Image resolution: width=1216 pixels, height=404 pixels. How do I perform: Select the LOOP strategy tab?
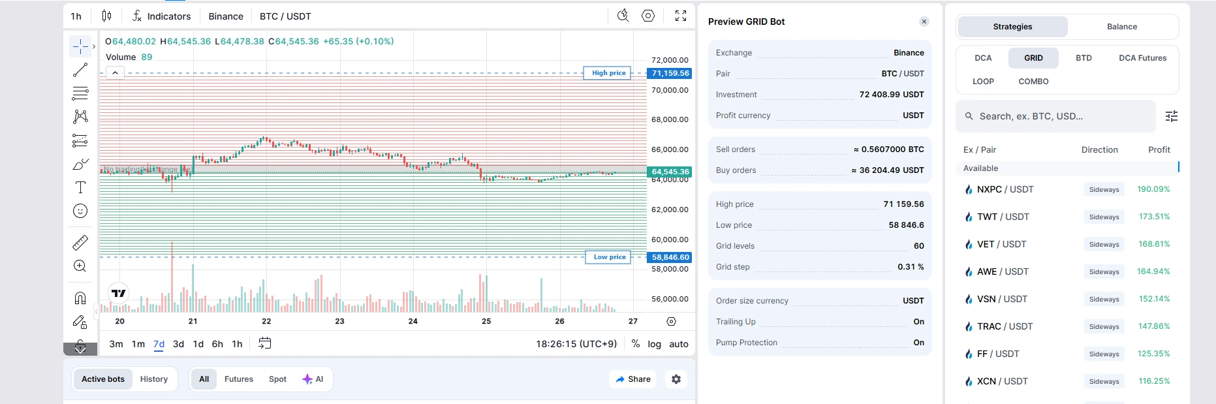tap(984, 82)
